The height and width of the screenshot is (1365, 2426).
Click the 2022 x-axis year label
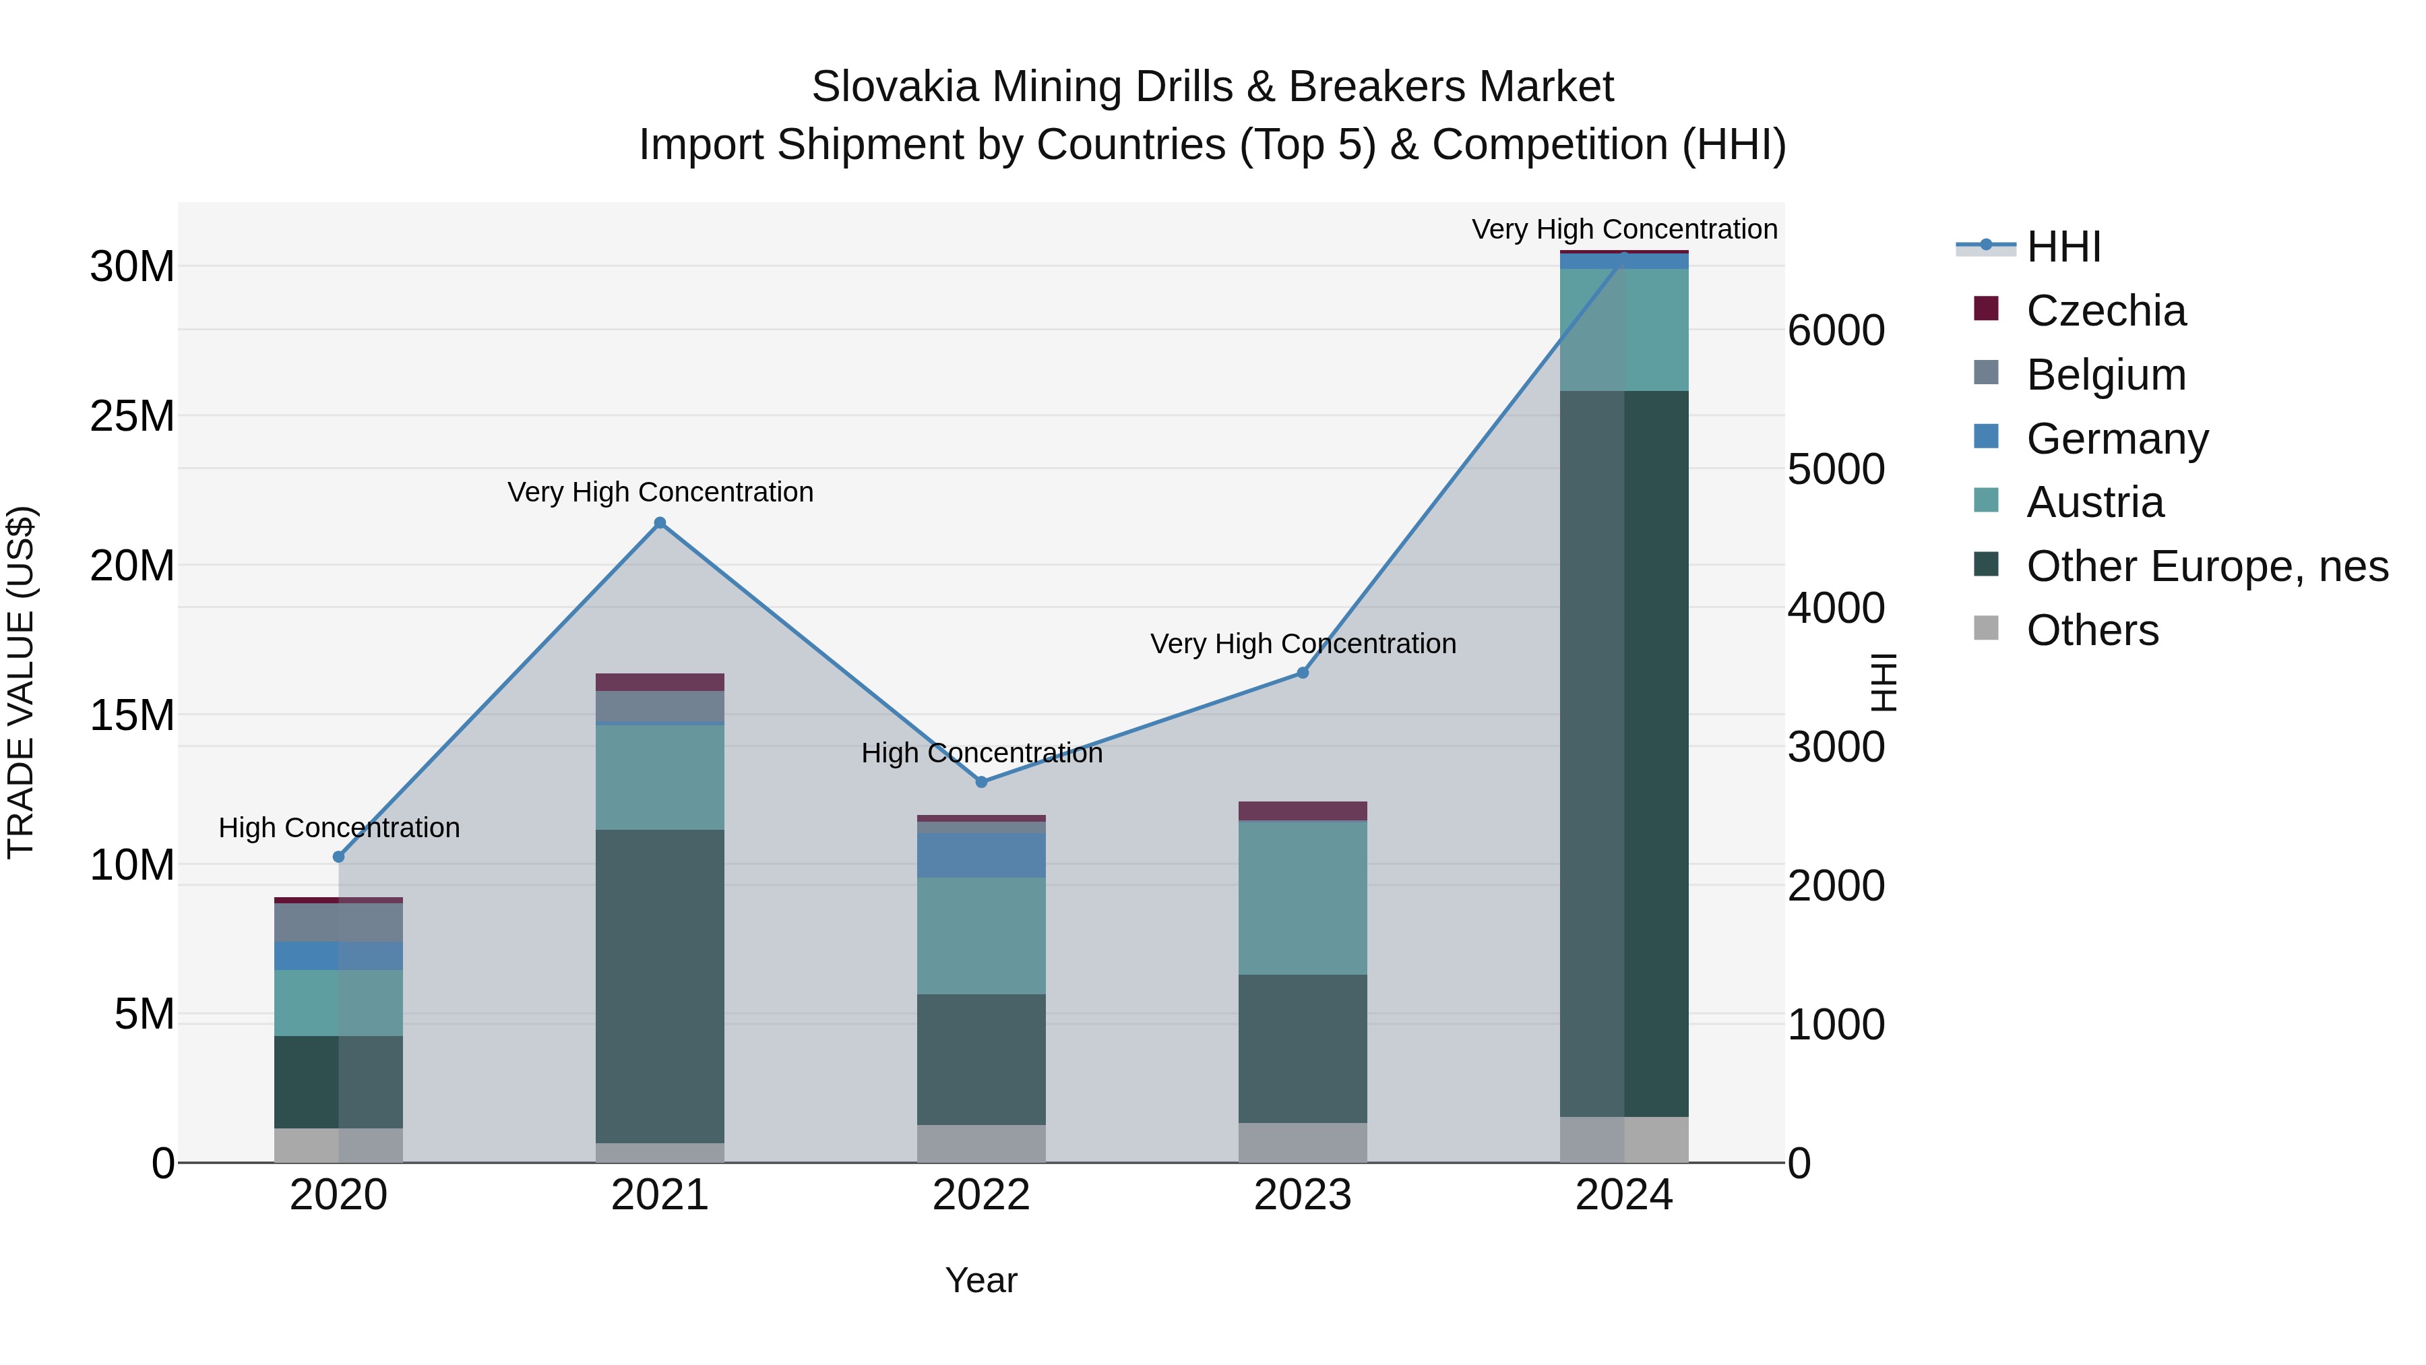(x=981, y=1195)
